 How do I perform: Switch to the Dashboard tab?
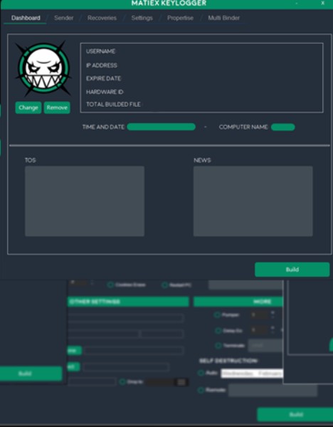pyautogui.click(x=26, y=18)
